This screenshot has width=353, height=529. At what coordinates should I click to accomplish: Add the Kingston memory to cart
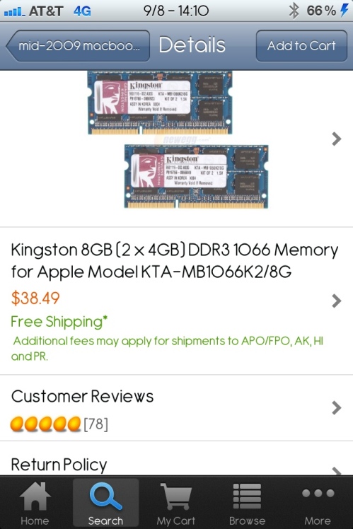pyautogui.click(x=301, y=45)
